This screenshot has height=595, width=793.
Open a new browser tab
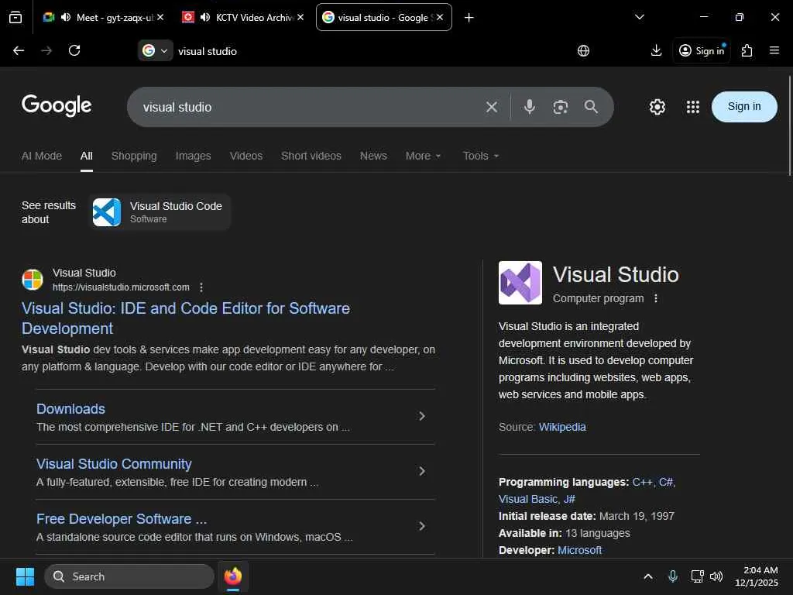pyautogui.click(x=469, y=18)
